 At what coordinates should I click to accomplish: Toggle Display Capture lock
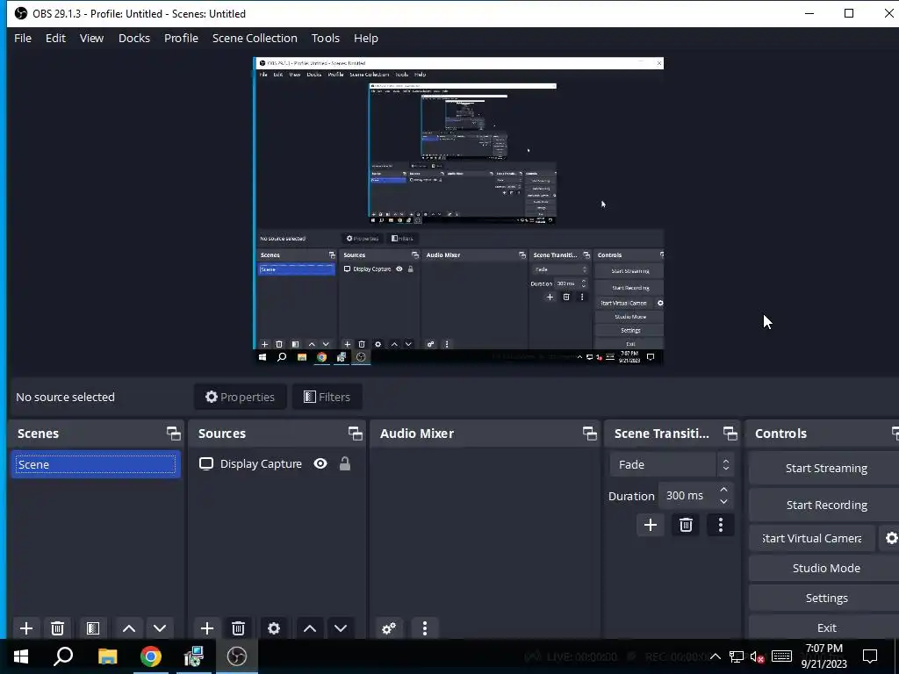(x=344, y=463)
